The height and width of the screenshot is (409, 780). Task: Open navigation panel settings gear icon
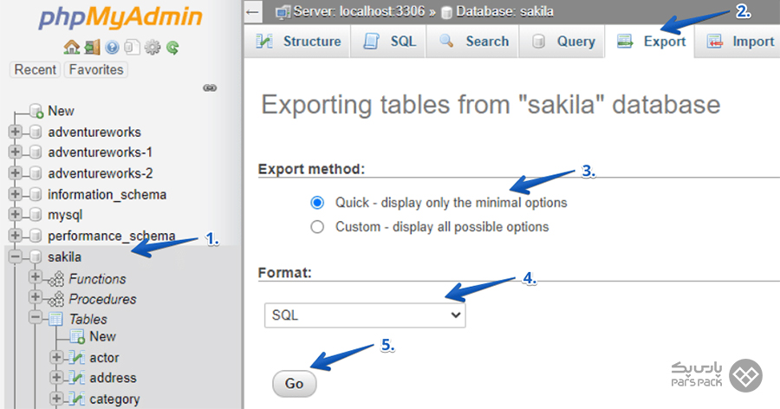[153, 48]
